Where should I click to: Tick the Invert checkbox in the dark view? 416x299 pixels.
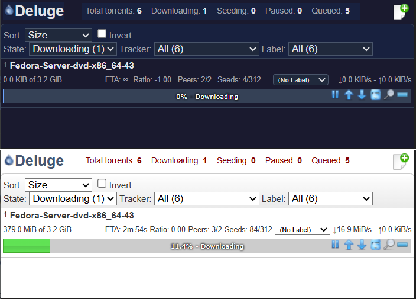tap(102, 34)
